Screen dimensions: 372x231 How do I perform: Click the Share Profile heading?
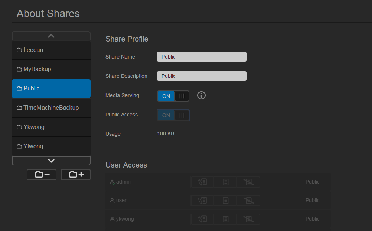127,39
